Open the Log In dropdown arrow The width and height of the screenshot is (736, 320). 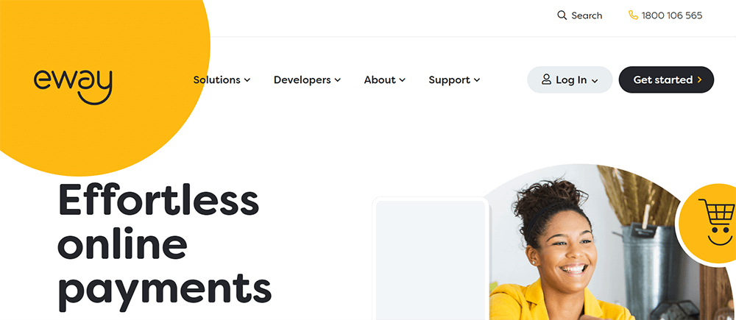(595, 81)
